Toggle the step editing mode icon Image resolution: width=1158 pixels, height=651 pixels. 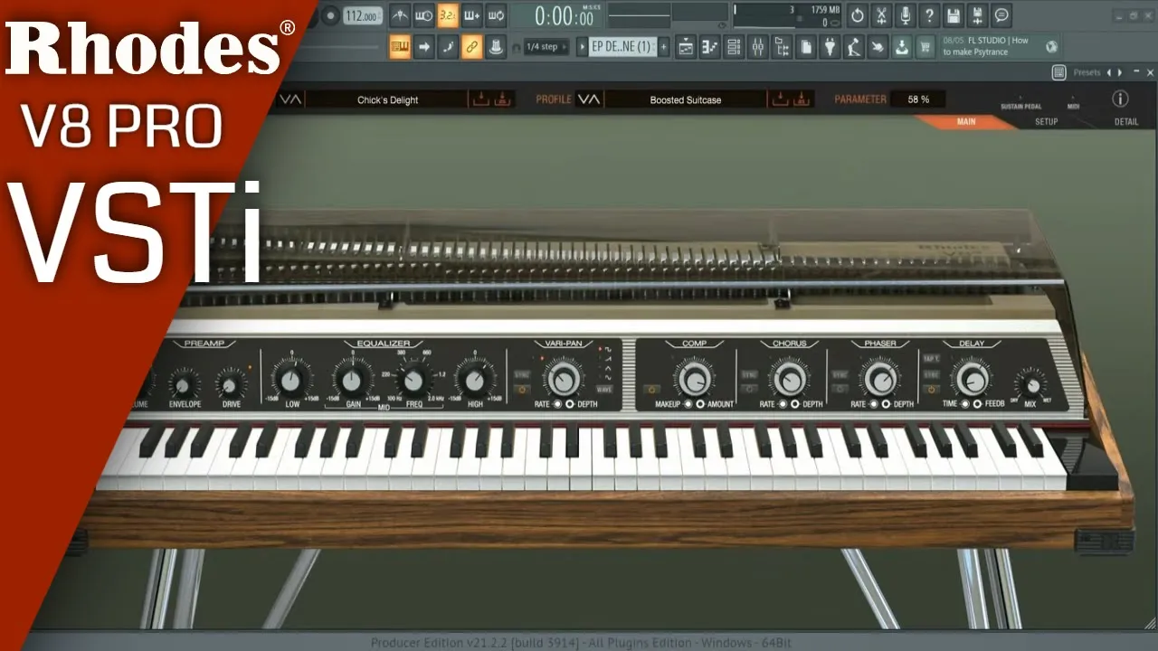coord(448,47)
